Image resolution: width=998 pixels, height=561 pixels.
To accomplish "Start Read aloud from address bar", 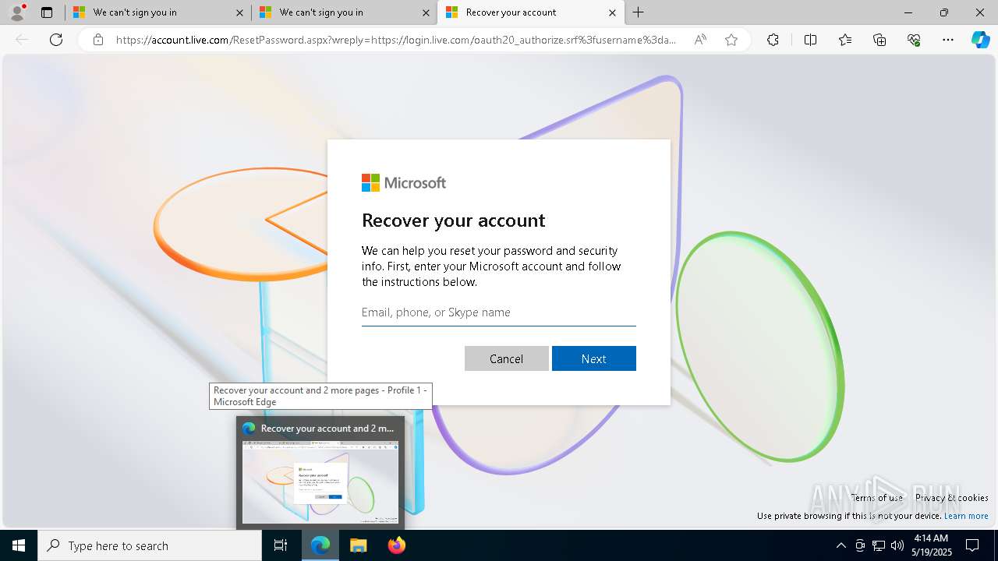I will click(700, 40).
